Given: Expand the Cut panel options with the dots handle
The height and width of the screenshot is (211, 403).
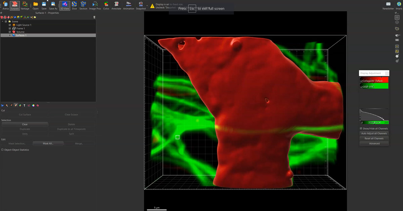Looking at the screenshot, I should (x=97, y=112).
